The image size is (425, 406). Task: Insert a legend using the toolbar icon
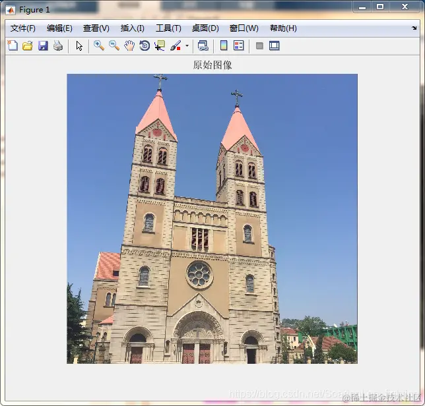click(239, 45)
